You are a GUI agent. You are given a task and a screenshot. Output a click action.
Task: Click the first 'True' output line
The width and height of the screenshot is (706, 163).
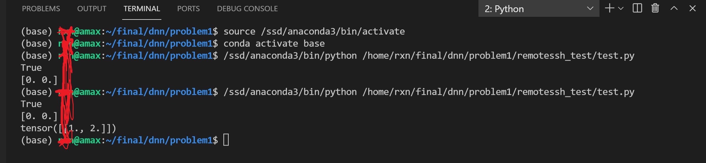click(x=31, y=68)
